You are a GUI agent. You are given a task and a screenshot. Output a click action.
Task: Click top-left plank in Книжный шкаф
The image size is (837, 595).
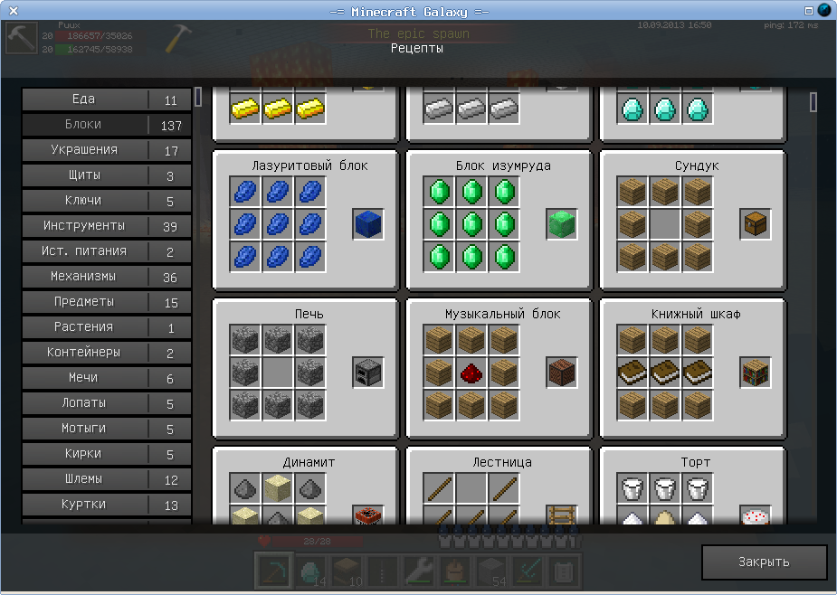click(x=633, y=340)
